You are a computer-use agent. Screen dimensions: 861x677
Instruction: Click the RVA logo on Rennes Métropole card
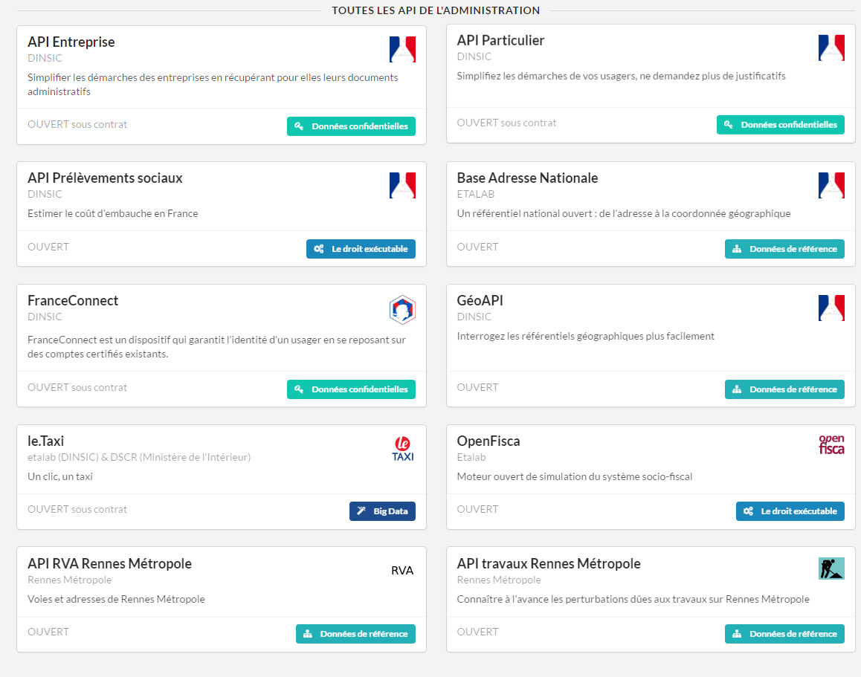pos(402,571)
